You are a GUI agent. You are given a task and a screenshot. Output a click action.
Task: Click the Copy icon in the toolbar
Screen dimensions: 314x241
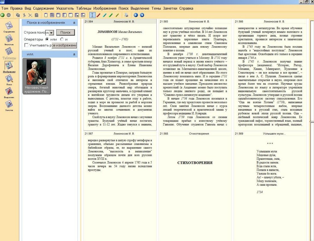pos(18,15)
